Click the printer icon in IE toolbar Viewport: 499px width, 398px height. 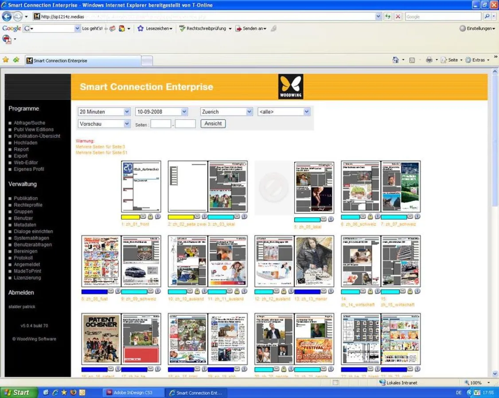point(429,60)
